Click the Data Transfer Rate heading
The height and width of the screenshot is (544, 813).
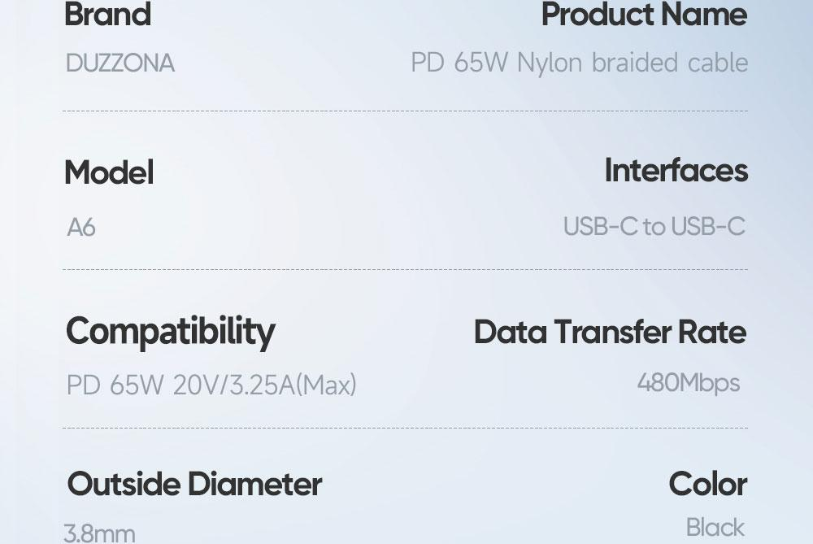610,332
